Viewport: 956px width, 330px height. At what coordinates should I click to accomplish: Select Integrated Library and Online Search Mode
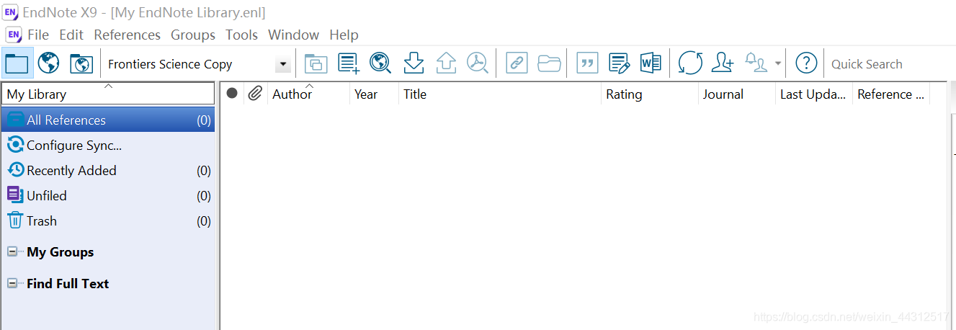tap(81, 63)
